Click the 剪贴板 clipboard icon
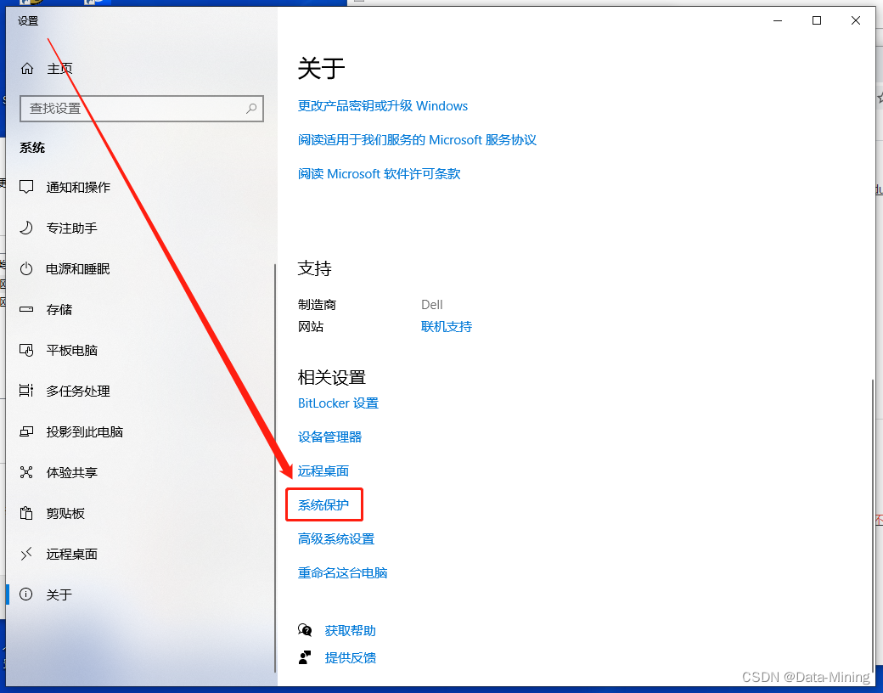The width and height of the screenshot is (883, 693). click(26, 513)
